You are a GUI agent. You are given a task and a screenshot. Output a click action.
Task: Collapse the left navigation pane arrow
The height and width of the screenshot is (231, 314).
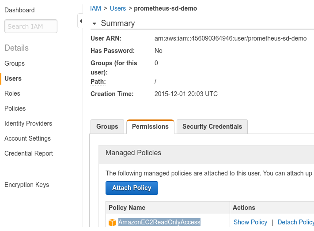(x=81, y=21)
